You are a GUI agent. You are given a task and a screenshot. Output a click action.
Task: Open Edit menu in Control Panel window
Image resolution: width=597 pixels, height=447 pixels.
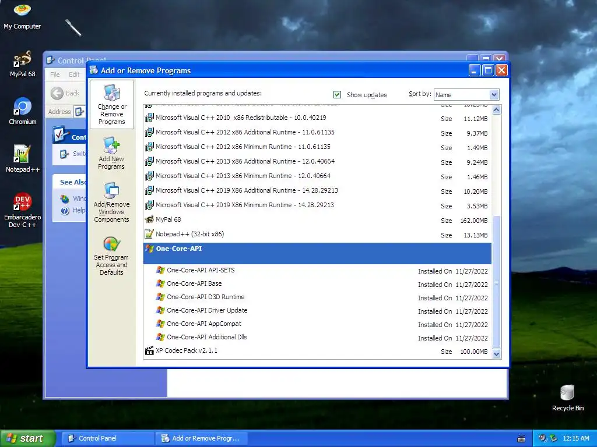(74, 74)
